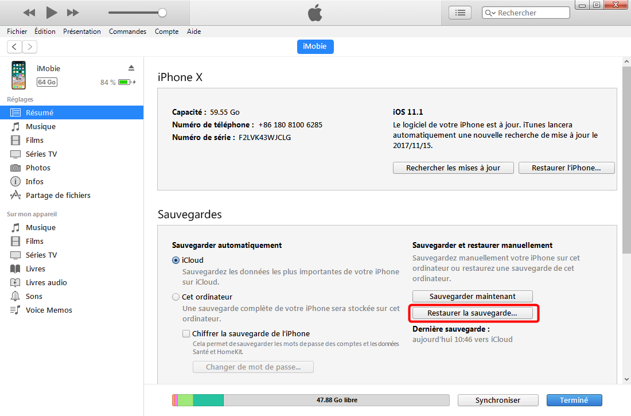Open Voice Memos under Sur mon appareil
The width and height of the screenshot is (631, 416).
(x=49, y=310)
